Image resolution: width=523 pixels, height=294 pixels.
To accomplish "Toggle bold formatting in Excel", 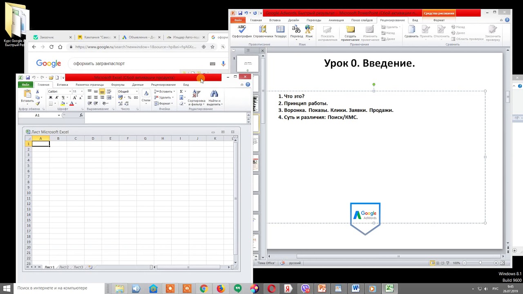I will pyautogui.click(x=50, y=98).
